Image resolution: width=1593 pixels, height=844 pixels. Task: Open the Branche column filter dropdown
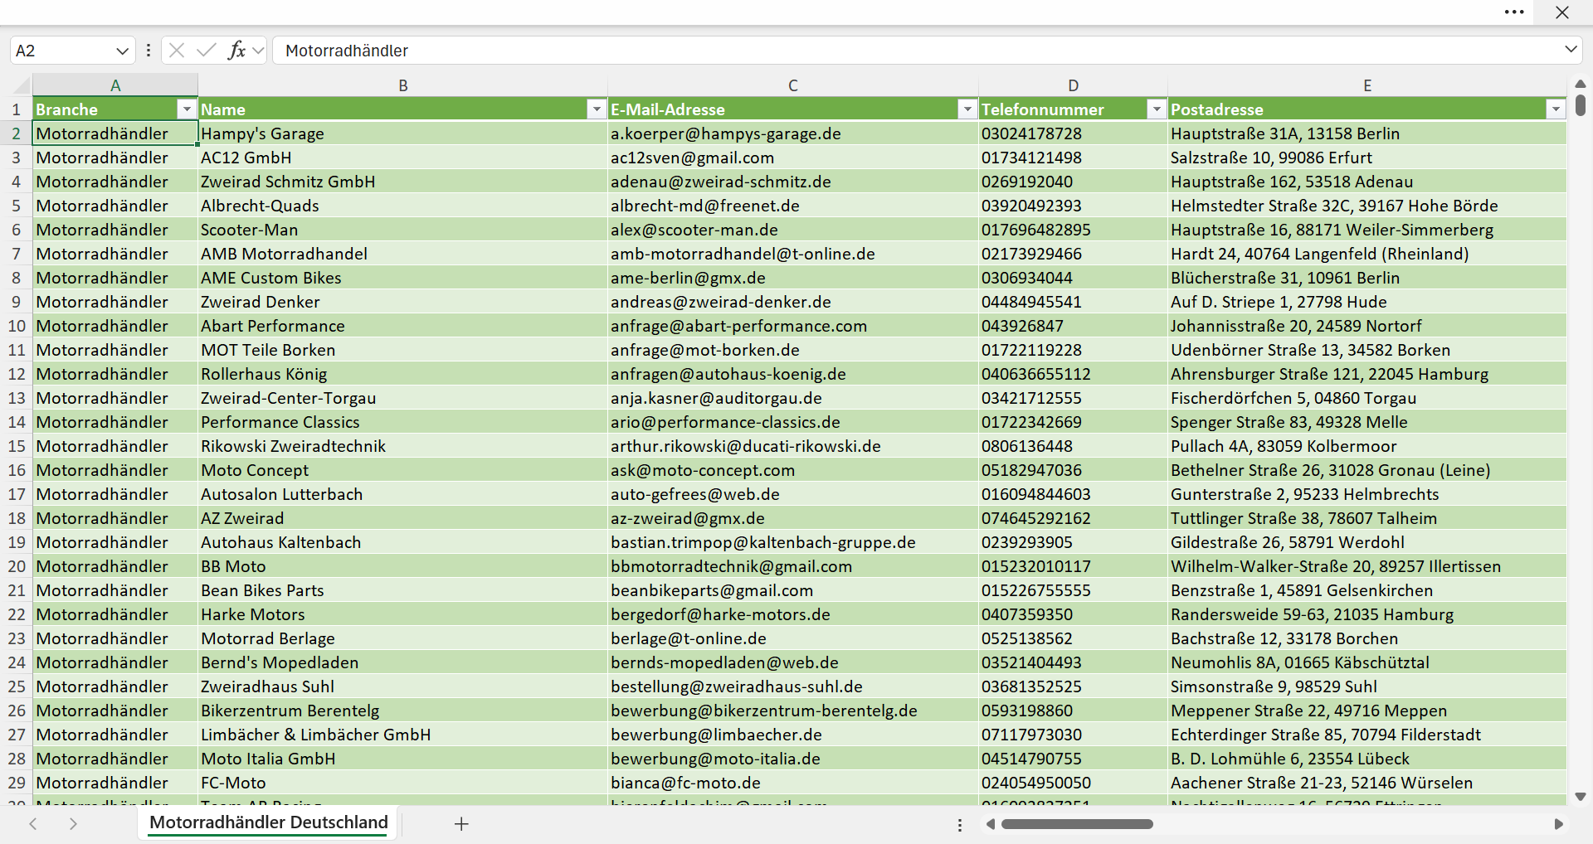(187, 109)
